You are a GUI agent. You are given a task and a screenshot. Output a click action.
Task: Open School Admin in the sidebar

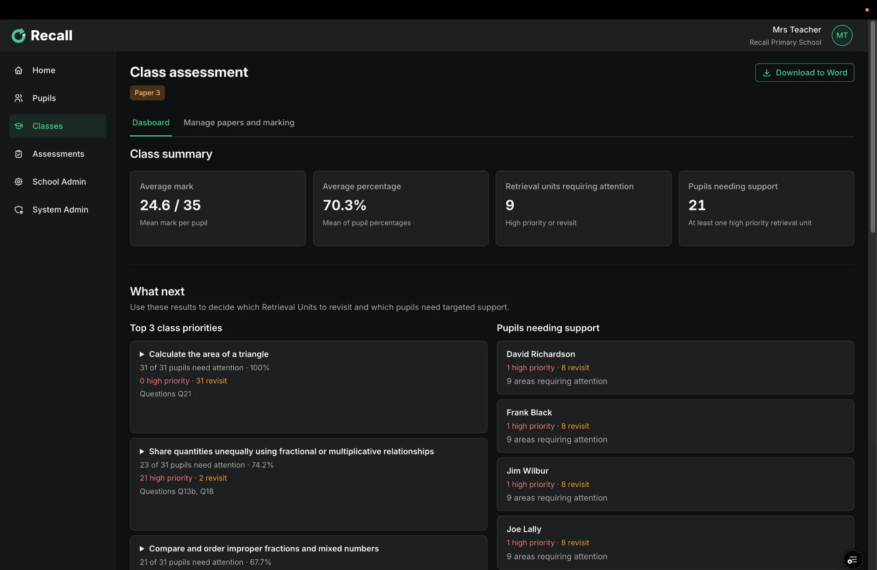(58, 182)
